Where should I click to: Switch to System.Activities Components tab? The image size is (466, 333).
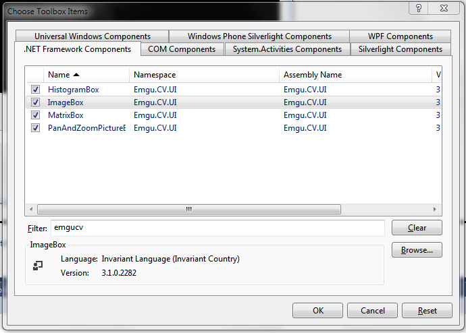(287, 49)
